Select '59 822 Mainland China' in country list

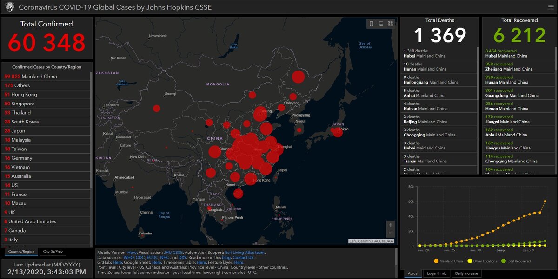(46, 76)
